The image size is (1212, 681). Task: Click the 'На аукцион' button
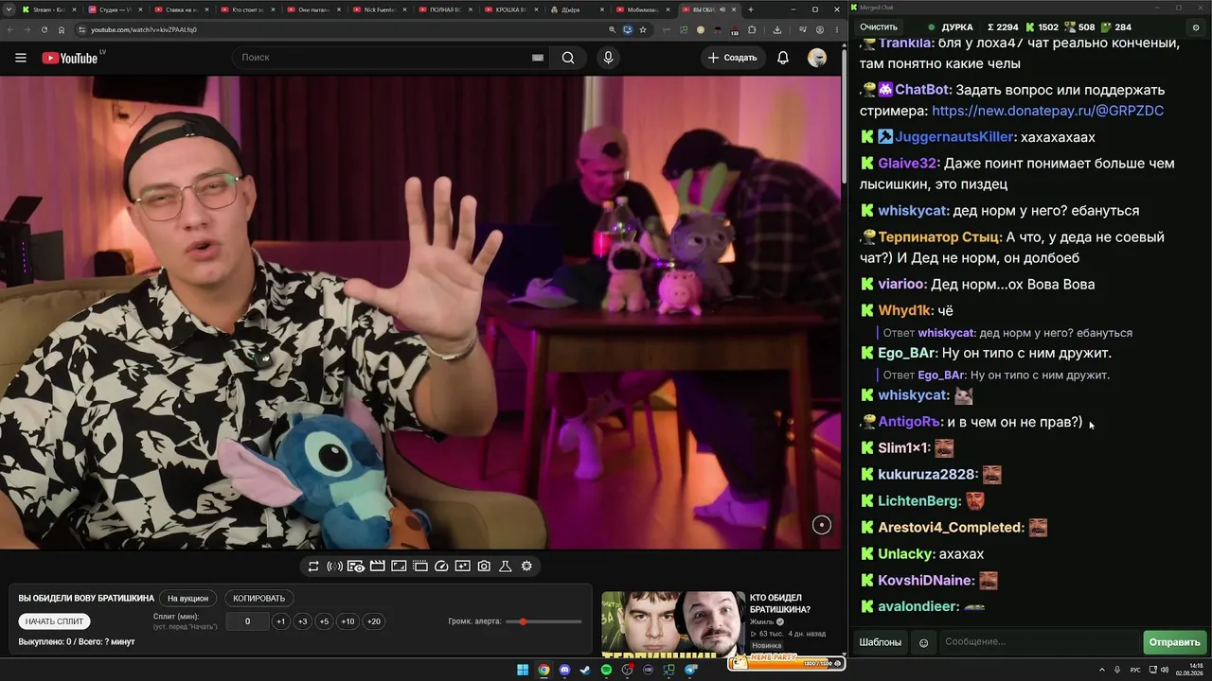[x=187, y=599]
